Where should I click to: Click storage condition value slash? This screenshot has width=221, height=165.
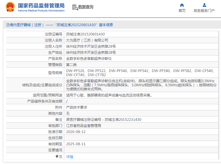pos(67,101)
